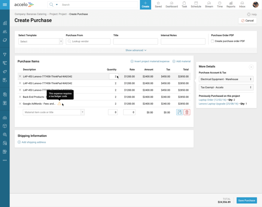Click the Save Purchase button
262x207 pixels.
[247, 200]
